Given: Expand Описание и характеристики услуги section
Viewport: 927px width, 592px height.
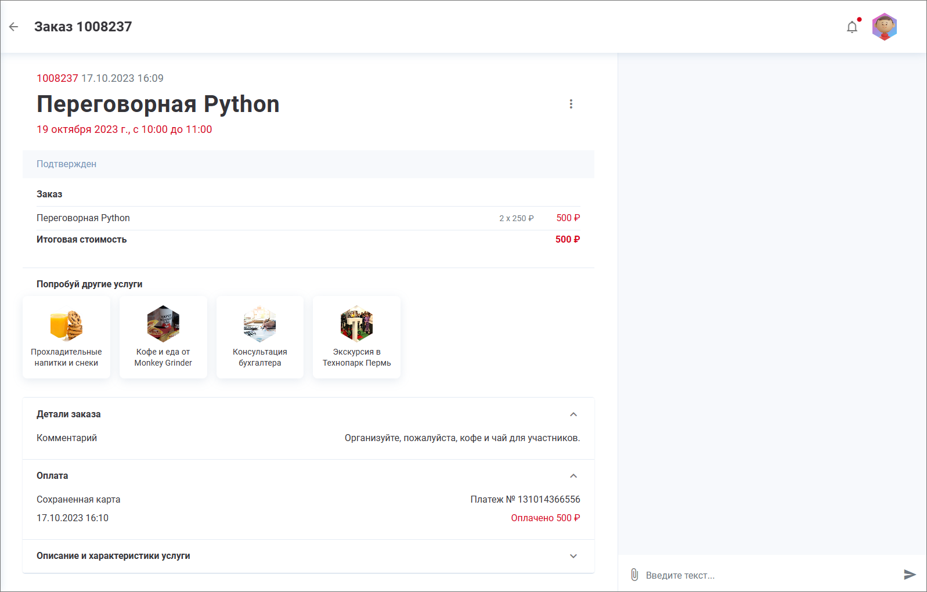Looking at the screenshot, I should coord(573,556).
